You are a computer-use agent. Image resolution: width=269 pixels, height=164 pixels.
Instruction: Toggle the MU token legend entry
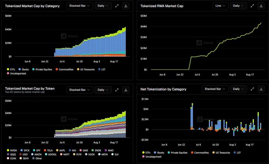(72, 150)
